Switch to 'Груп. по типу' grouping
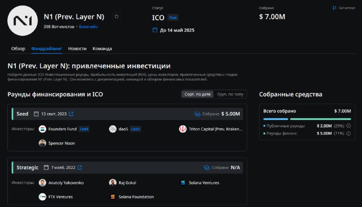362x207 pixels. point(230,94)
